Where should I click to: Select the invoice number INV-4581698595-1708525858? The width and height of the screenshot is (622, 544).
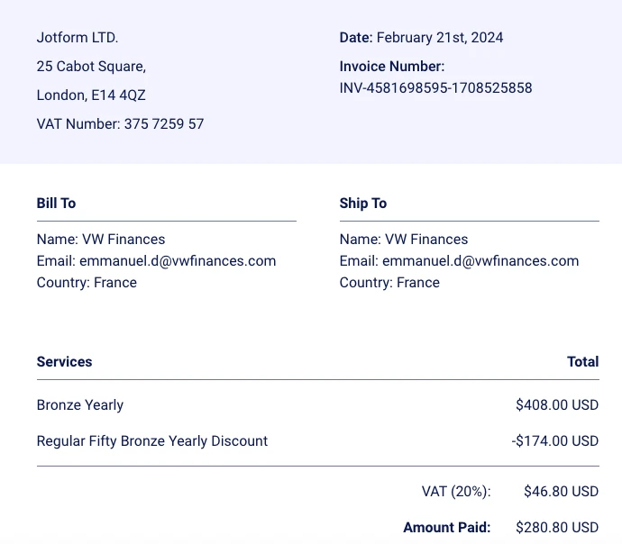tap(435, 88)
